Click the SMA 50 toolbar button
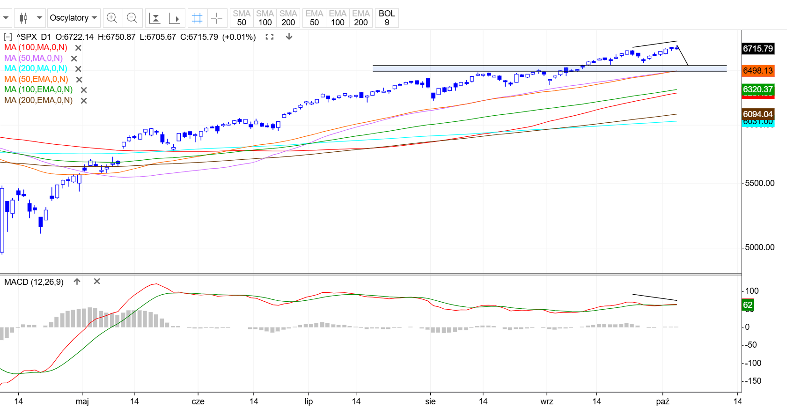 [242, 18]
